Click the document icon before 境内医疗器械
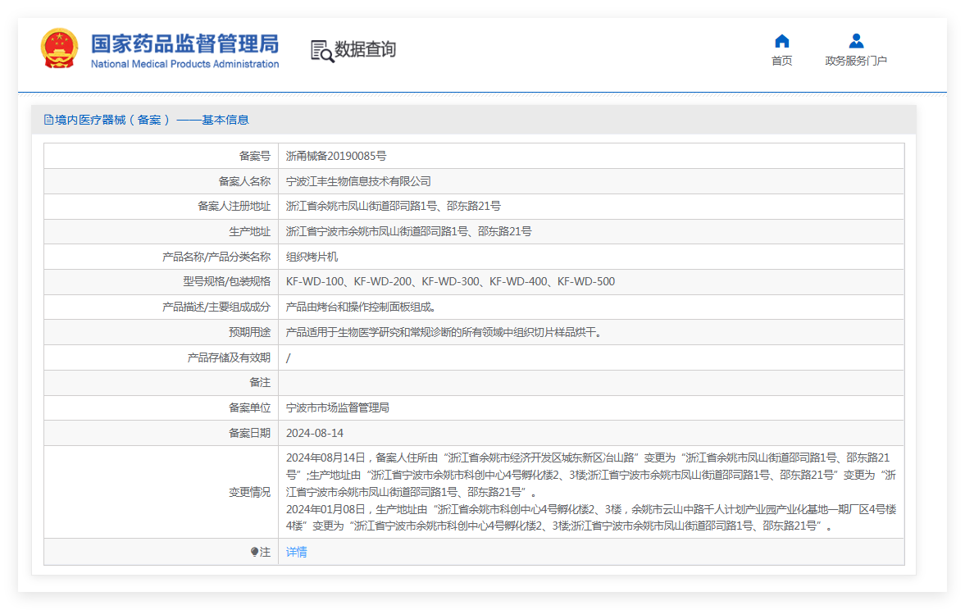 48,120
